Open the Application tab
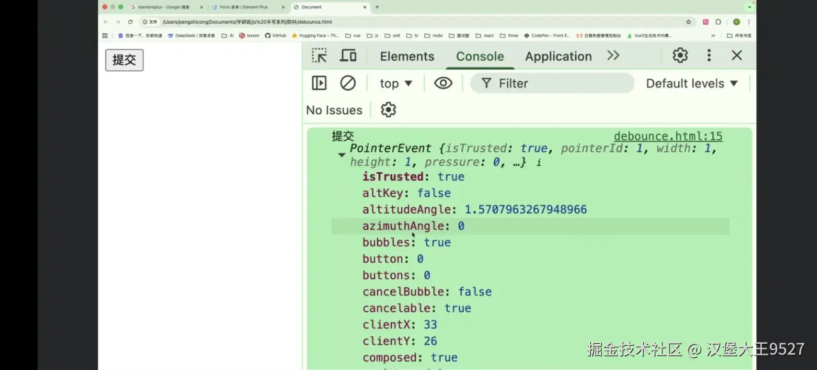 (558, 56)
